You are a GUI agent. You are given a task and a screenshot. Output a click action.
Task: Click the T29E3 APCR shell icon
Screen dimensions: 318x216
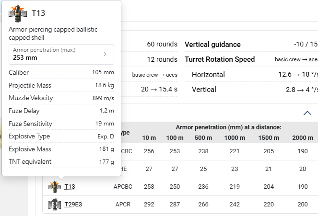55,204
